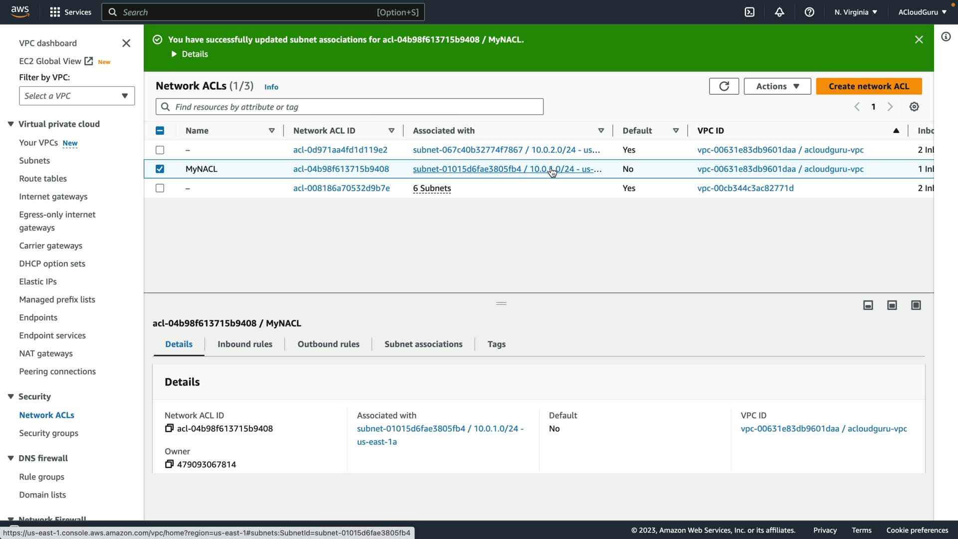
Task: Open the Select a VPC filter dropdown
Action: click(77, 96)
